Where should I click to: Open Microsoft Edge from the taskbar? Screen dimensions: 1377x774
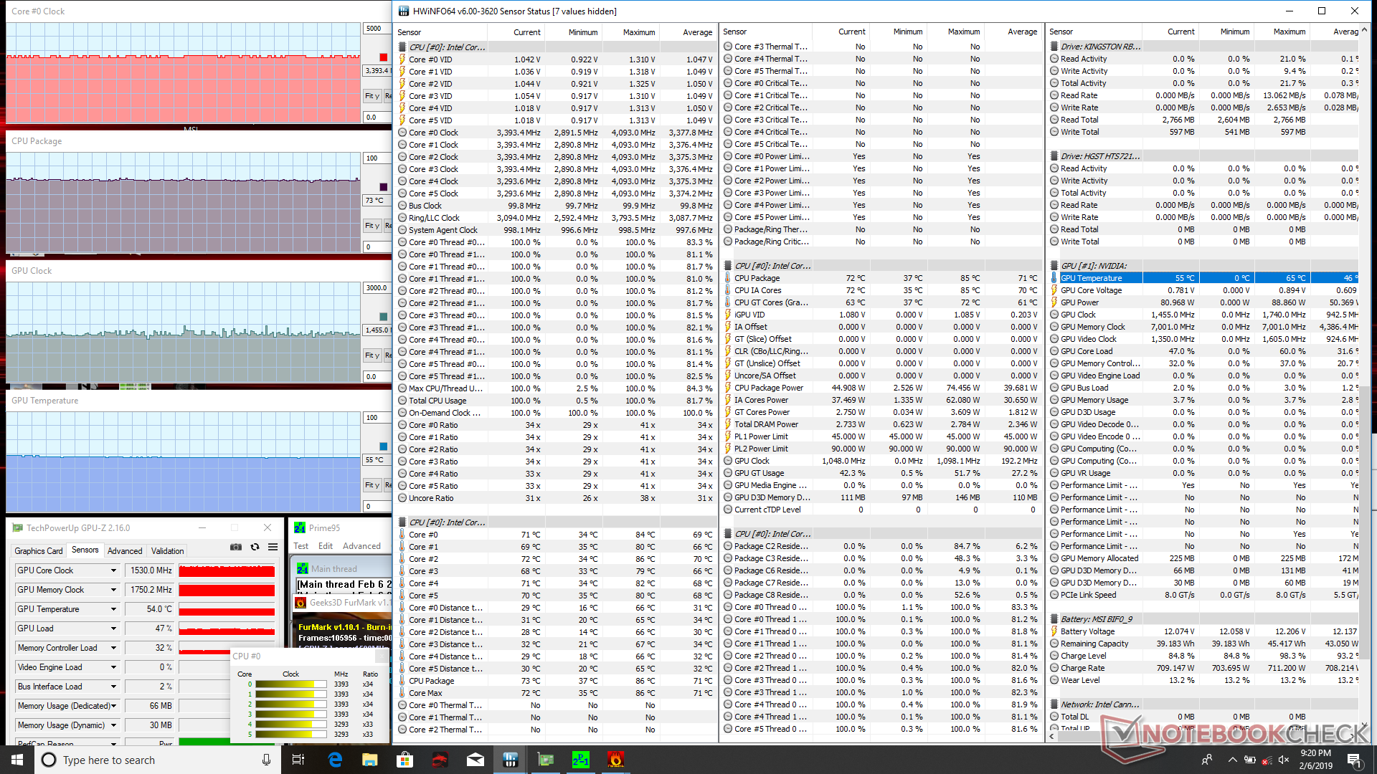[x=335, y=760]
